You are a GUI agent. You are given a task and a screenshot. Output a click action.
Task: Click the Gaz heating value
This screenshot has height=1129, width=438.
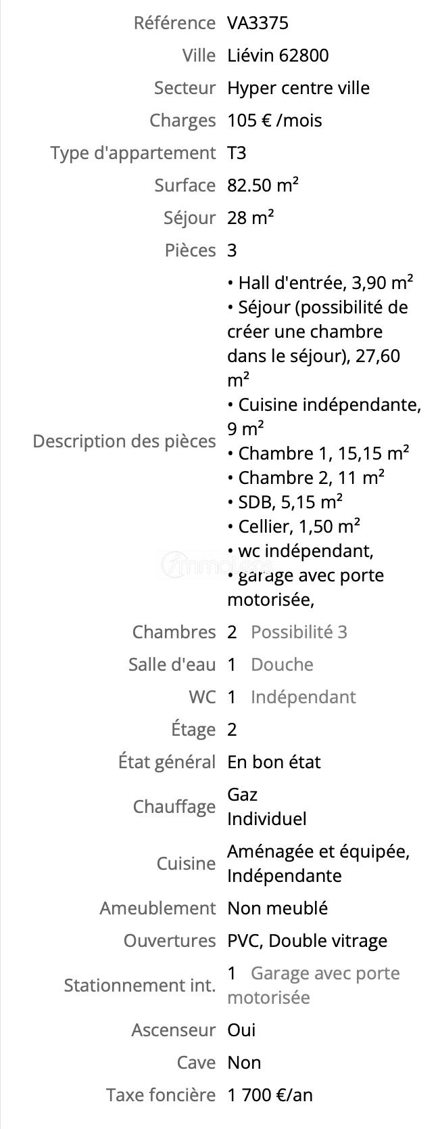[x=242, y=795]
